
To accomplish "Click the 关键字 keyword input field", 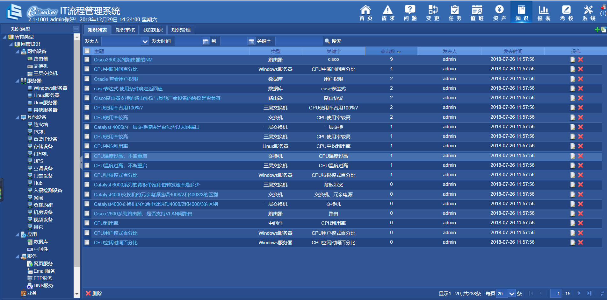I will [299, 41].
